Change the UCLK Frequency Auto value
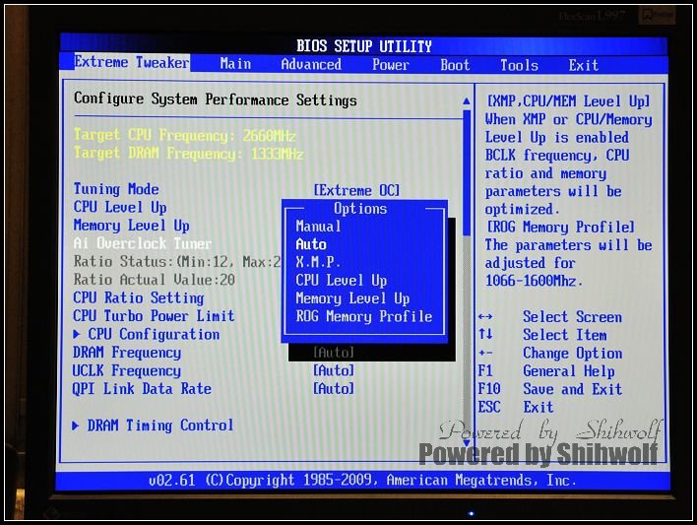 334,370
